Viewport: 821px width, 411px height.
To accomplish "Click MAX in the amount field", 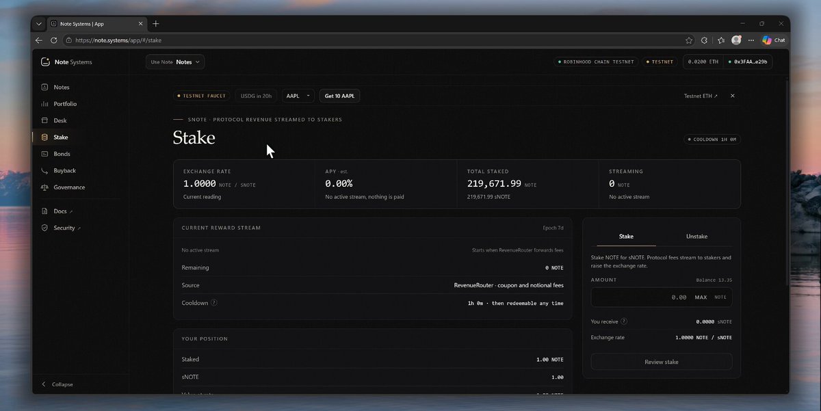I will pos(701,297).
